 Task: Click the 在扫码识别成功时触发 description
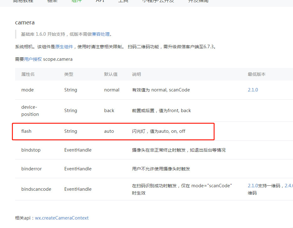tap(182, 189)
